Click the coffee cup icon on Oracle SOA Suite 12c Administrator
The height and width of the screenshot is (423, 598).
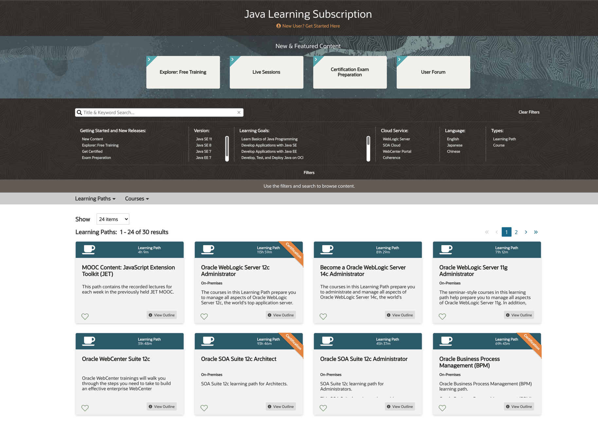pyautogui.click(x=327, y=341)
